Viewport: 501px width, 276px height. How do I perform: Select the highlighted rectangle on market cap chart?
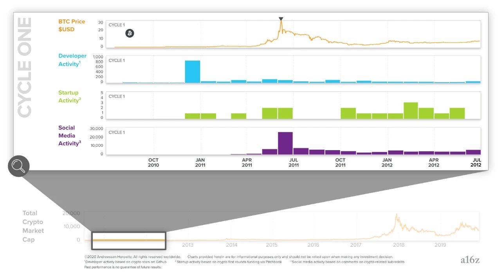tap(129, 240)
